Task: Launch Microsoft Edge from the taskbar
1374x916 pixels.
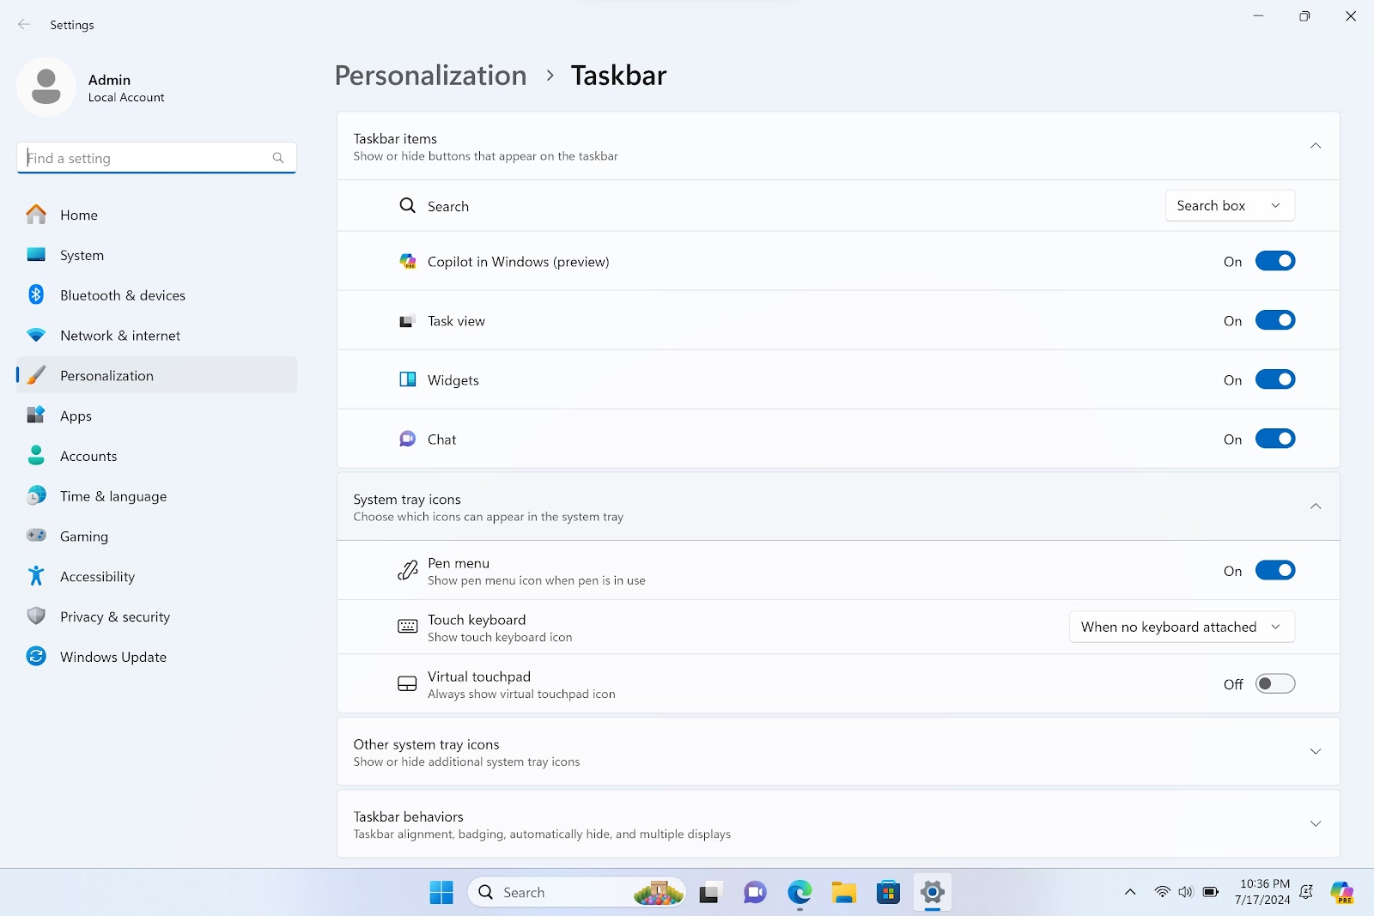Action: coord(799,893)
